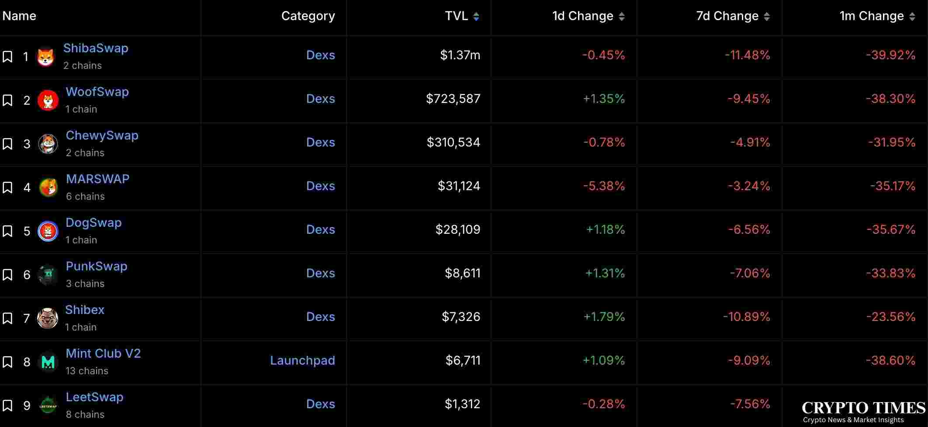This screenshot has height=427, width=928.
Task: Click the LeetSwap green logo
Action: coord(48,406)
